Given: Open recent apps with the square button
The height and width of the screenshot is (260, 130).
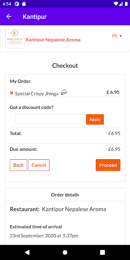Looking at the screenshot, I should click(x=102, y=253).
